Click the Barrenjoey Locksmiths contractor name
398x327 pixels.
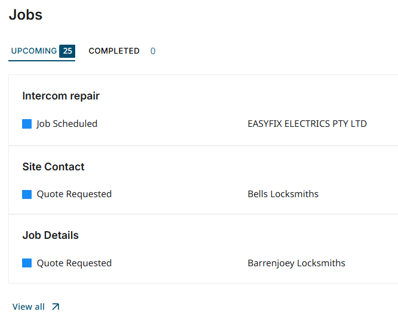pos(296,263)
